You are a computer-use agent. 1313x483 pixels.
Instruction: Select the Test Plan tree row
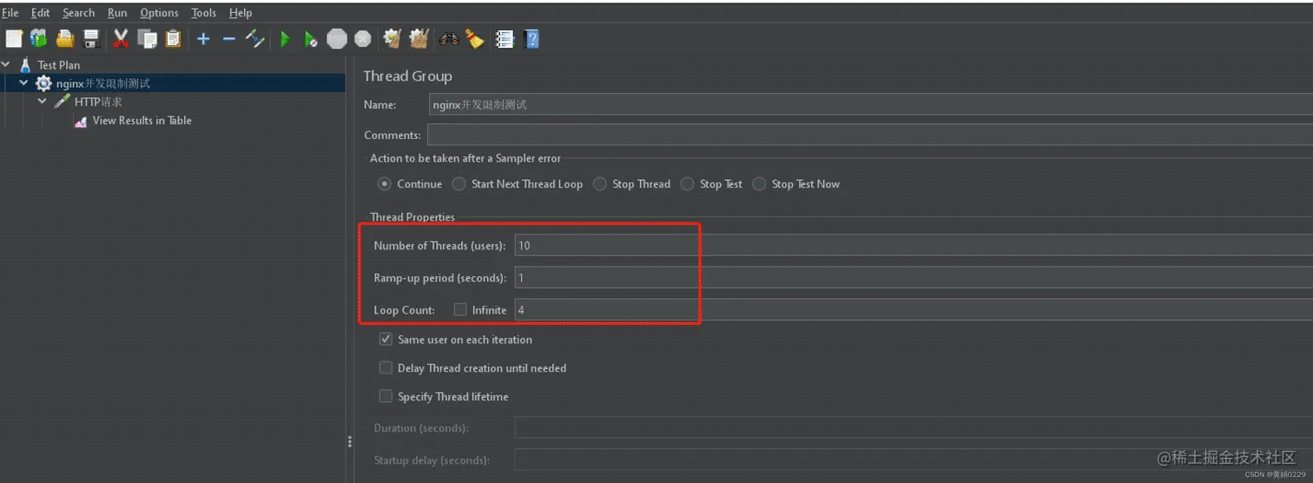(59, 65)
